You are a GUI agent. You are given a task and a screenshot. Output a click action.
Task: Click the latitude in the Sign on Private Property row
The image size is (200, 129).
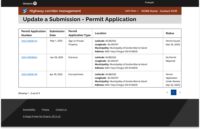105,41
